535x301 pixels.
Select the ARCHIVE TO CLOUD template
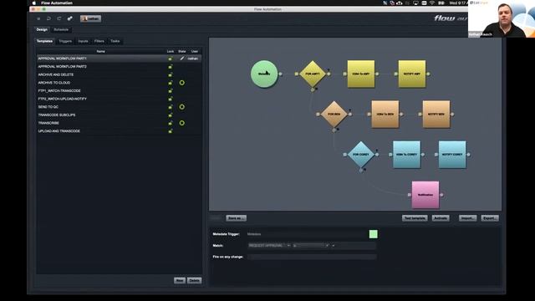point(119,83)
